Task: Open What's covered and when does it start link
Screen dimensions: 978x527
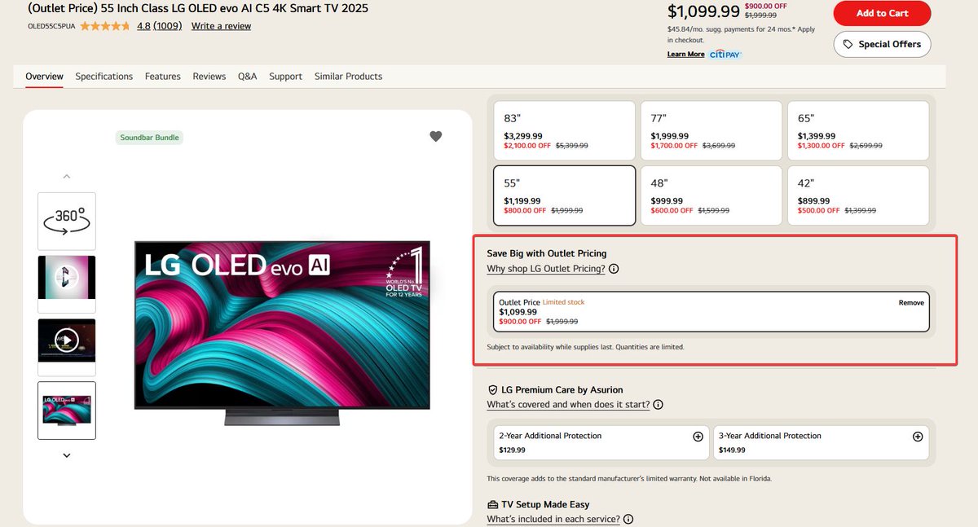Action: click(x=568, y=405)
